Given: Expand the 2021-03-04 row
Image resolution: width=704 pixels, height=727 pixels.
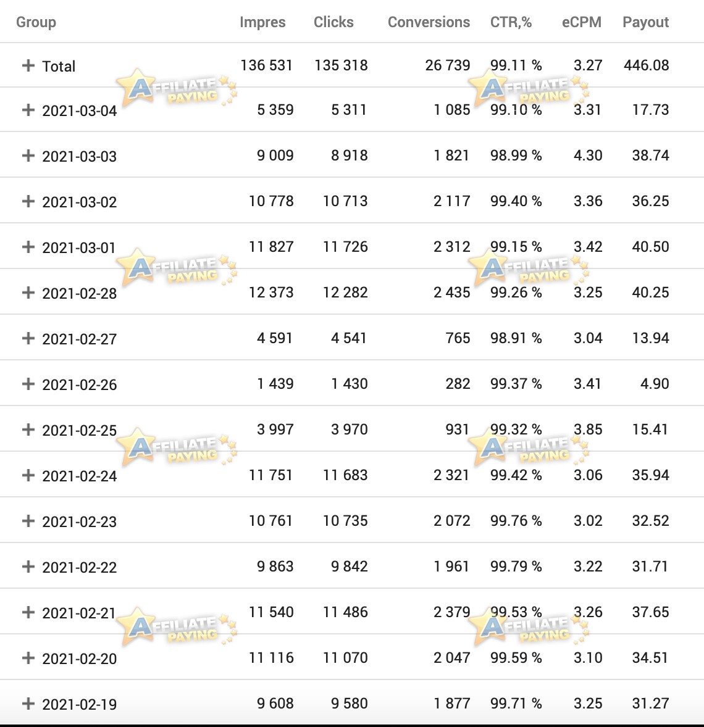Looking at the screenshot, I should pos(28,110).
